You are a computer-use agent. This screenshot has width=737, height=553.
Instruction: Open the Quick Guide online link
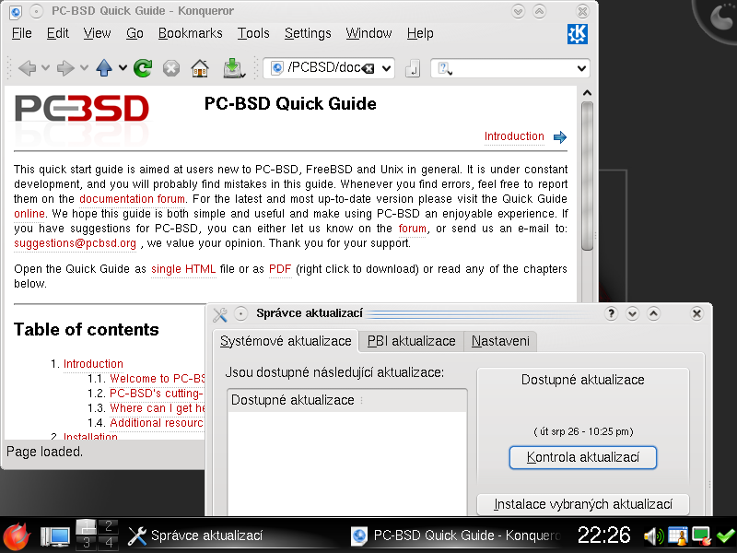tap(29, 214)
